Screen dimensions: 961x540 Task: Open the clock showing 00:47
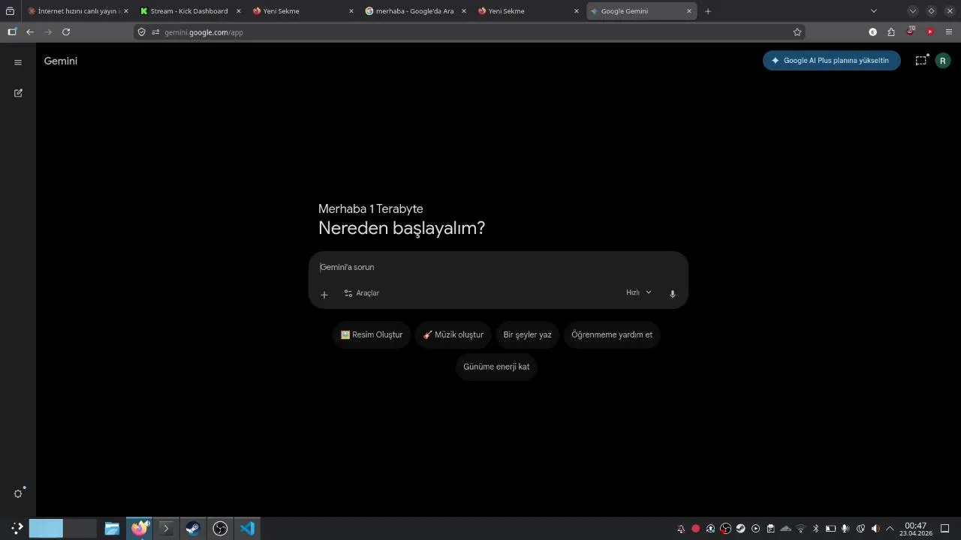(916, 529)
